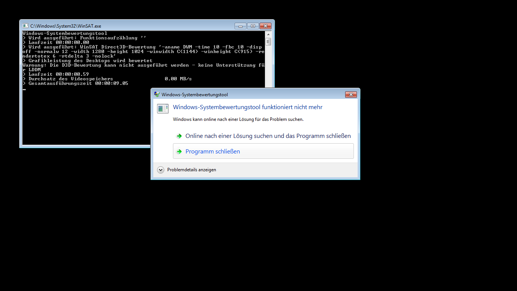Close the Windows-Systembewertungstool error dialog
This screenshot has width=517, height=291.
(351, 94)
